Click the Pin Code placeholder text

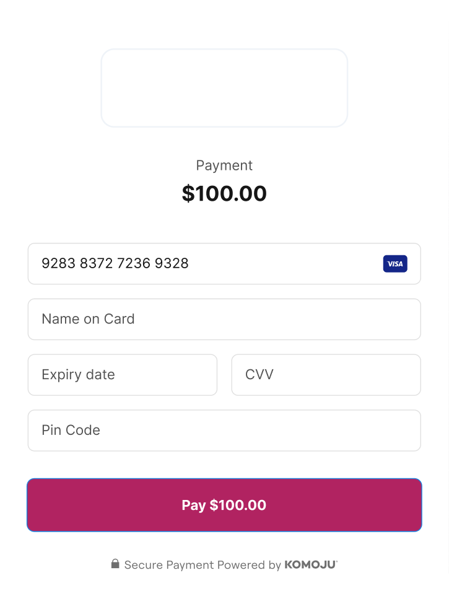click(x=71, y=430)
